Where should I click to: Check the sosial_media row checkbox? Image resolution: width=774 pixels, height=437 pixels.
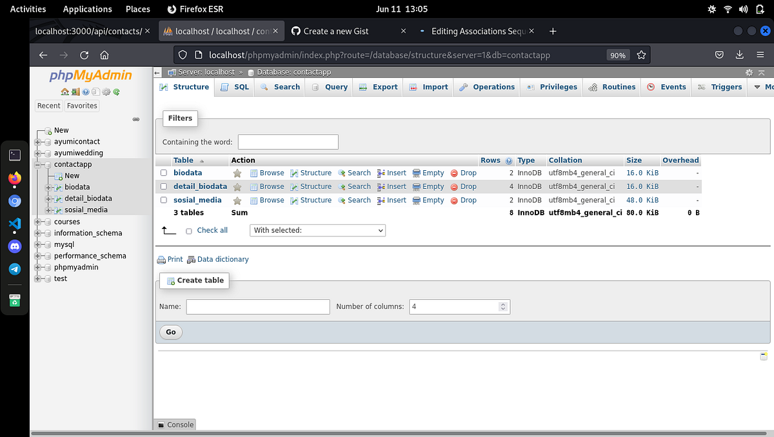[163, 200]
